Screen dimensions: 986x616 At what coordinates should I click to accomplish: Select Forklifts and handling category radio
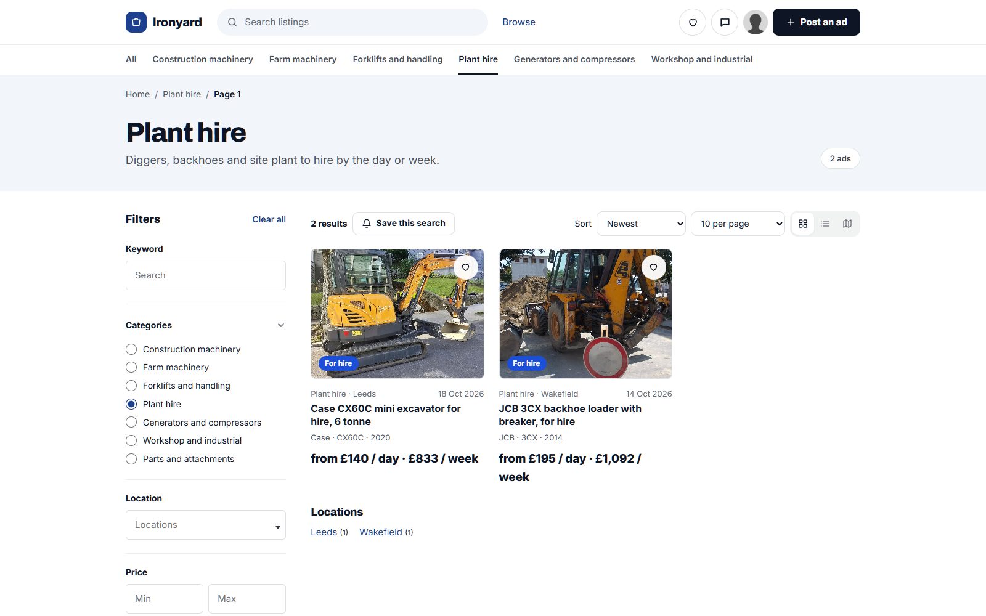pos(131,386)
